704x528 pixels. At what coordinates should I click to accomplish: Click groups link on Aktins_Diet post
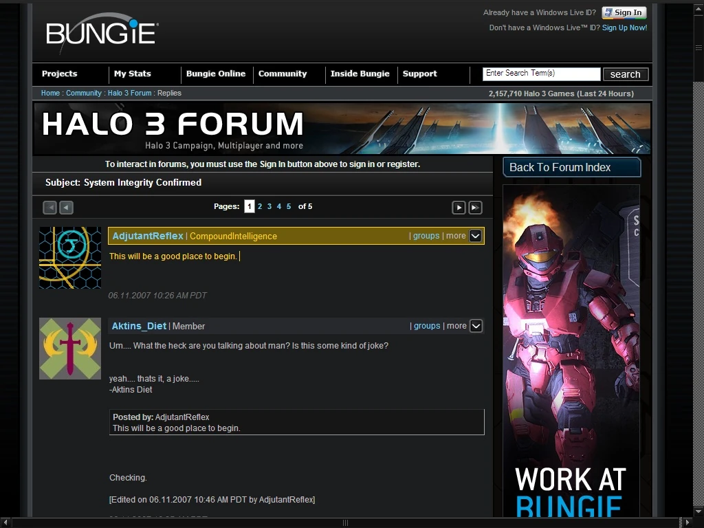click(427, 326)
